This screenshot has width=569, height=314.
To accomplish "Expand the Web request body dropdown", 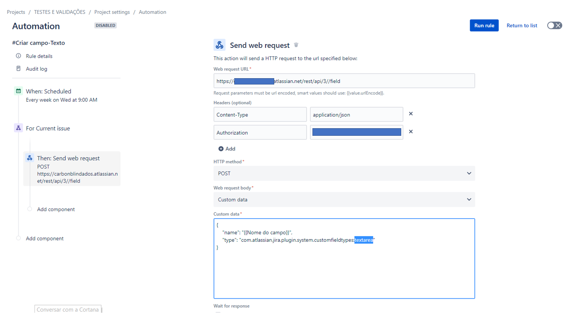I will [x=344, y=200].
